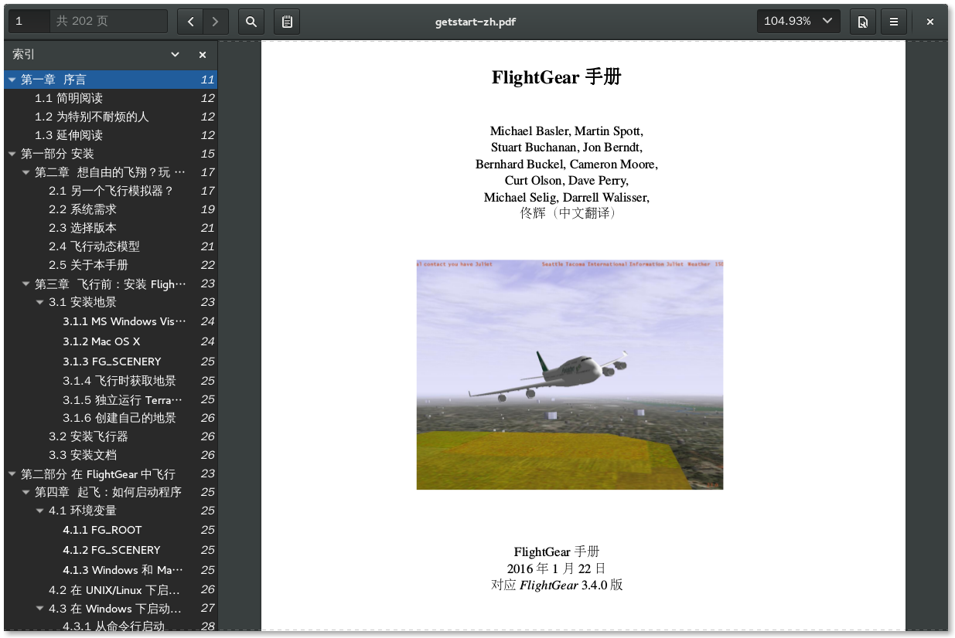Open 2.5 关于本手册
The height and width of the screenshot is (638, 955).
point(111,265)
